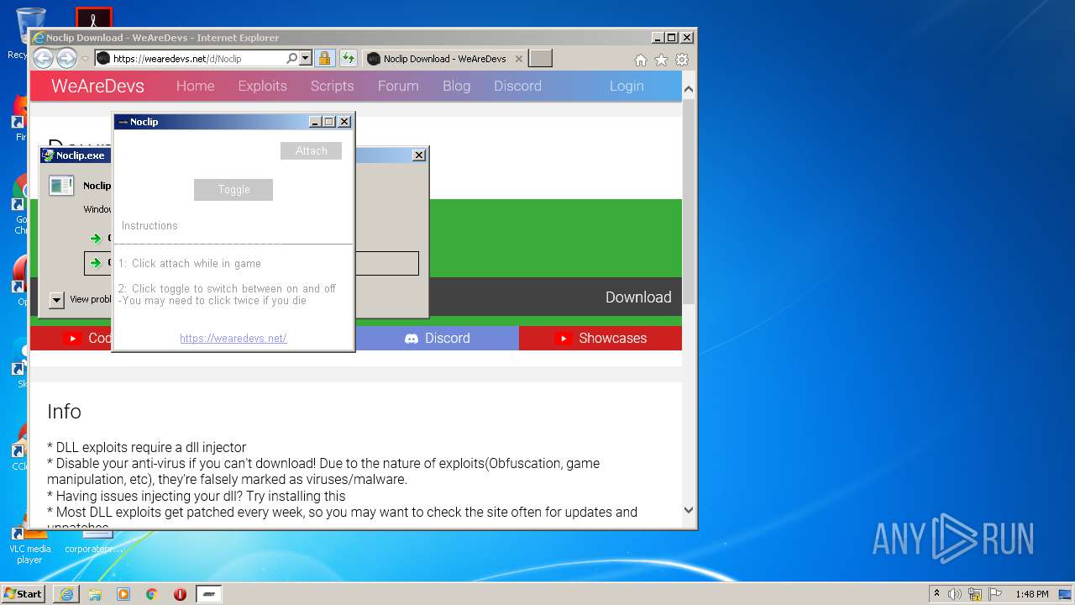Click the Download button on page
This screenshot has height=605, width=1075.
pyautogui.click(x=638, y=297)
